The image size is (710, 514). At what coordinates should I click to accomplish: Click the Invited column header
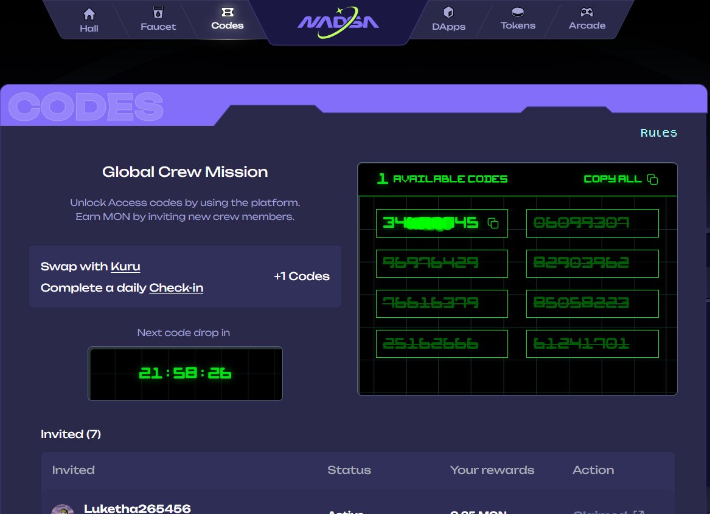click(74, 470)
